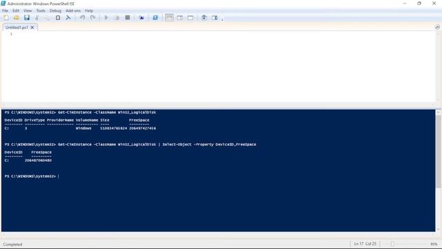
Task: Open the Tools menu
Action: [x=41, y=11]
